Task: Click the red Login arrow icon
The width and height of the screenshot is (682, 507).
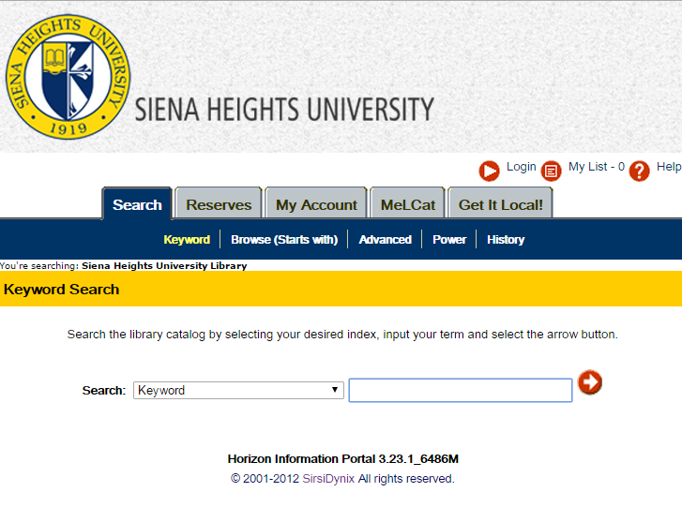Action: click(x=490, y=171)
